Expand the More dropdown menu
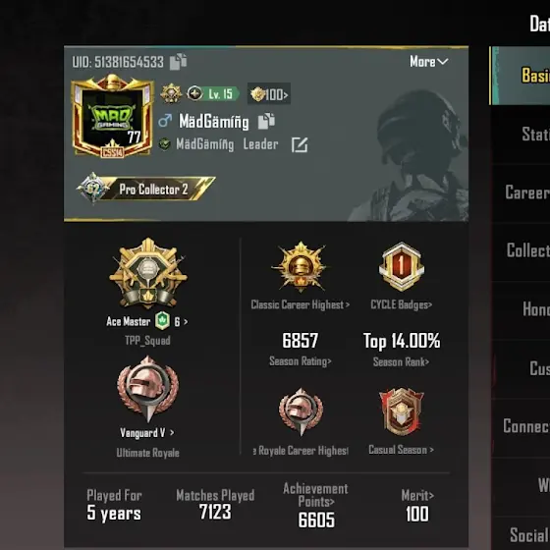The height and width of the screenshot is (550, 550). pos(429,62)
